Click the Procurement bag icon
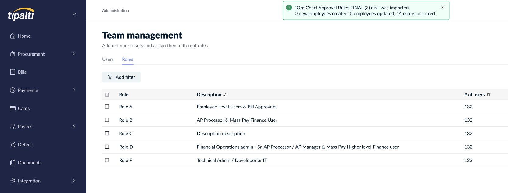The width and height of the screenshot is (508, 193). [13, 54]
